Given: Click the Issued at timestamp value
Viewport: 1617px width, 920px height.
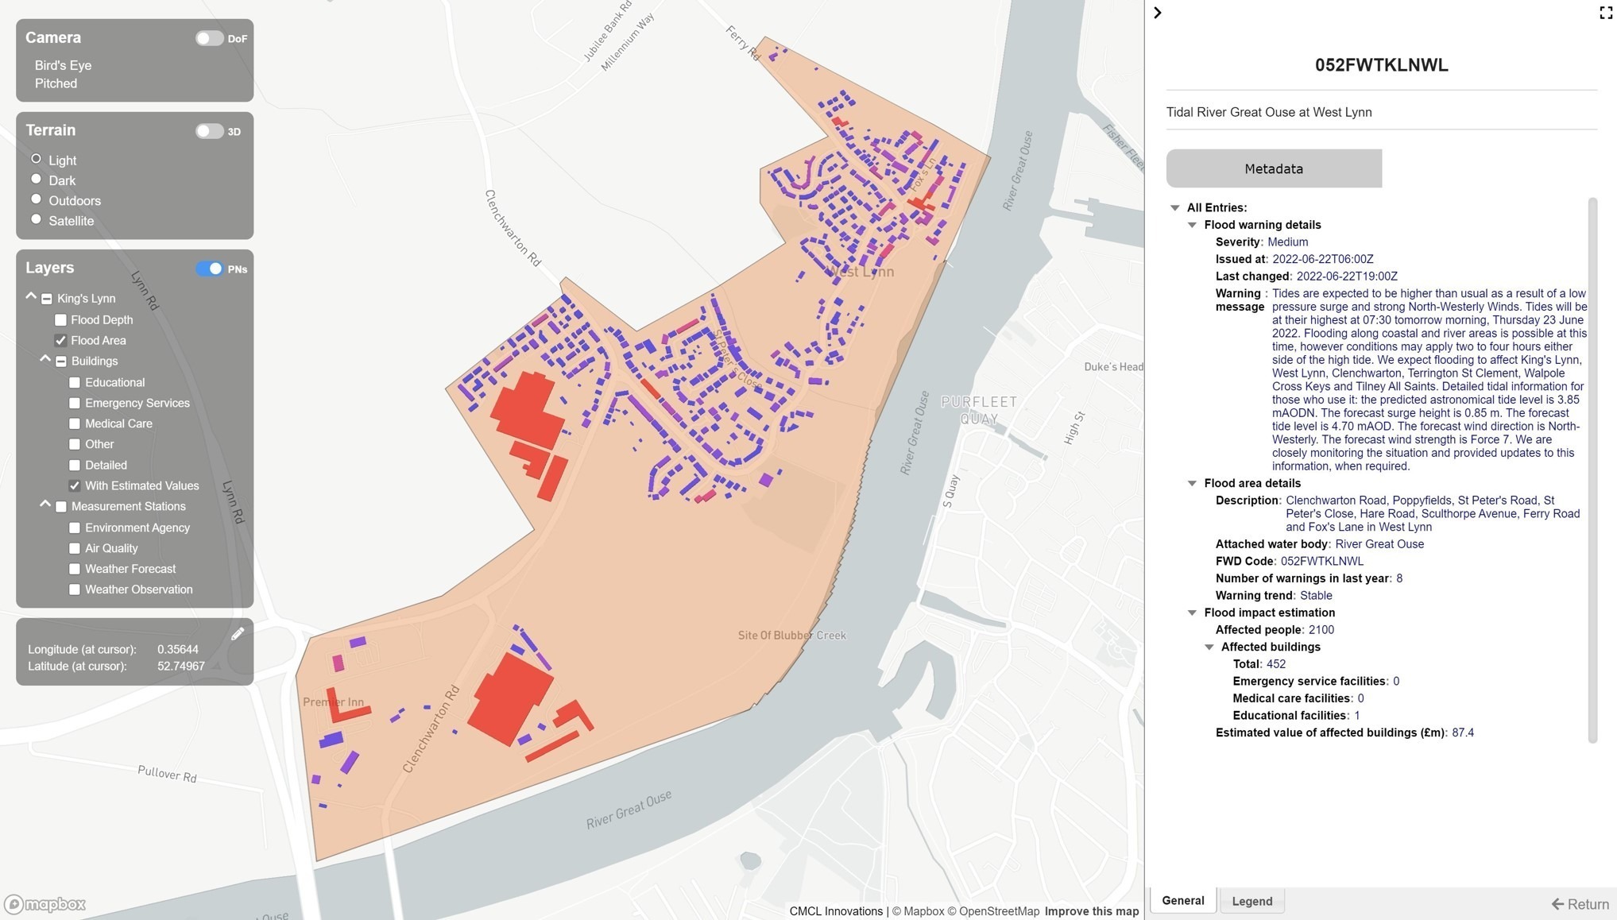Looking at the screenshot, I should (1323, 260).
